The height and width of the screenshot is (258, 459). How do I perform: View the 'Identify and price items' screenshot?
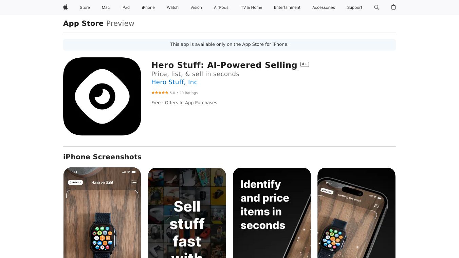(x=272, y=213)
